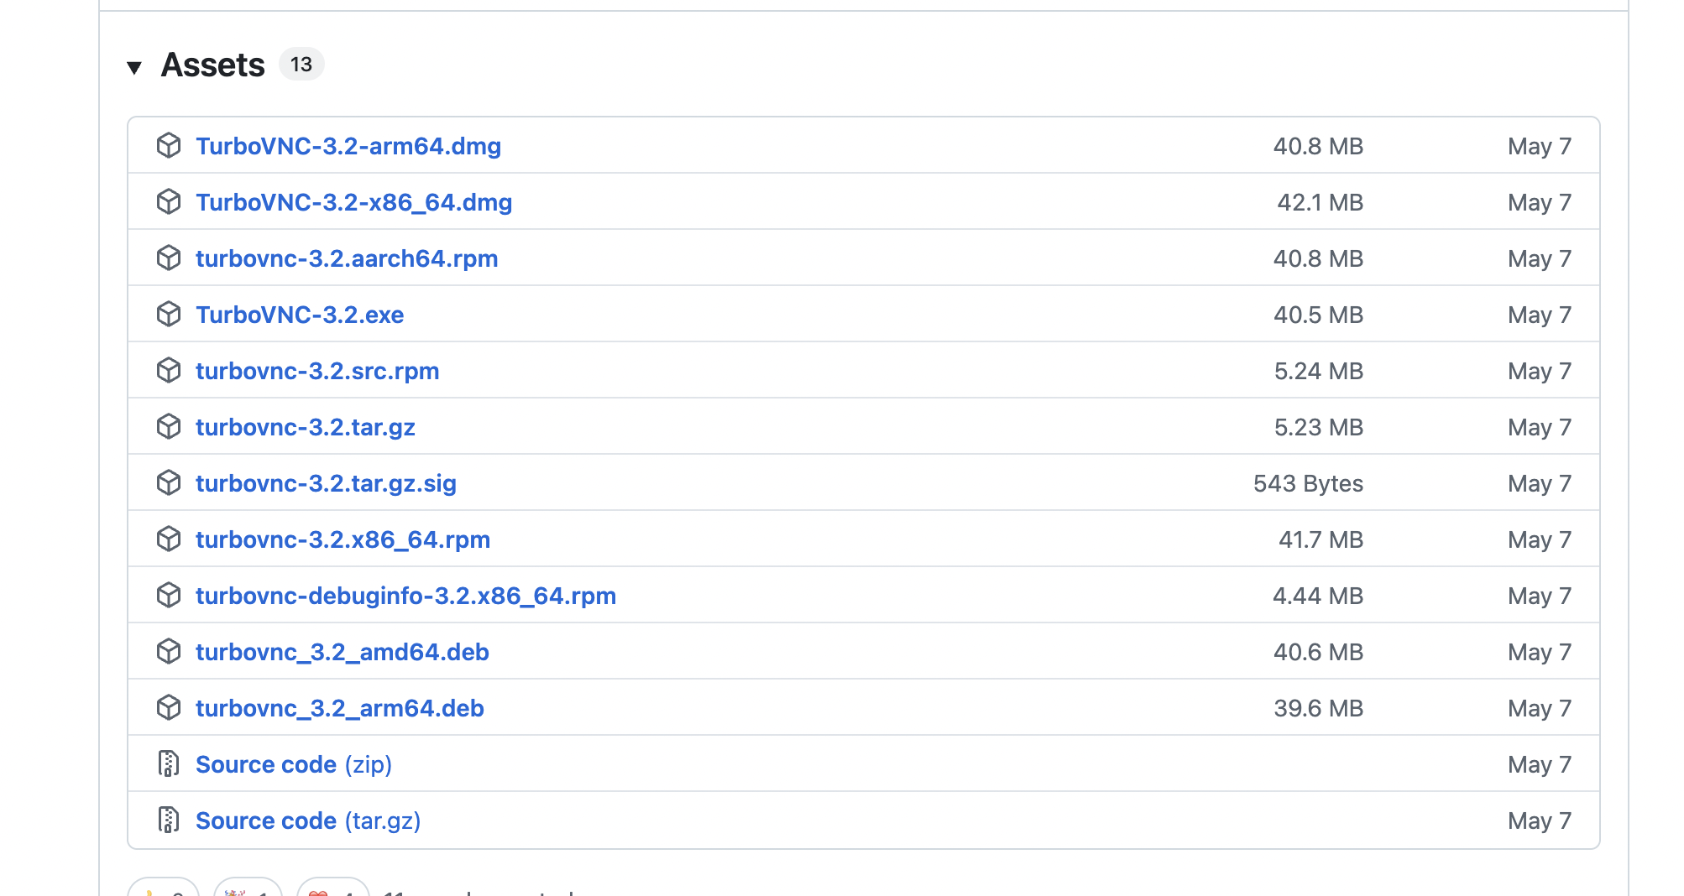Image resolution: width=1684 pixels, height=896 pixels.
Task: Click package icon next to turbovnc-3.2.src.rpm
Action: tap(169, 371)
